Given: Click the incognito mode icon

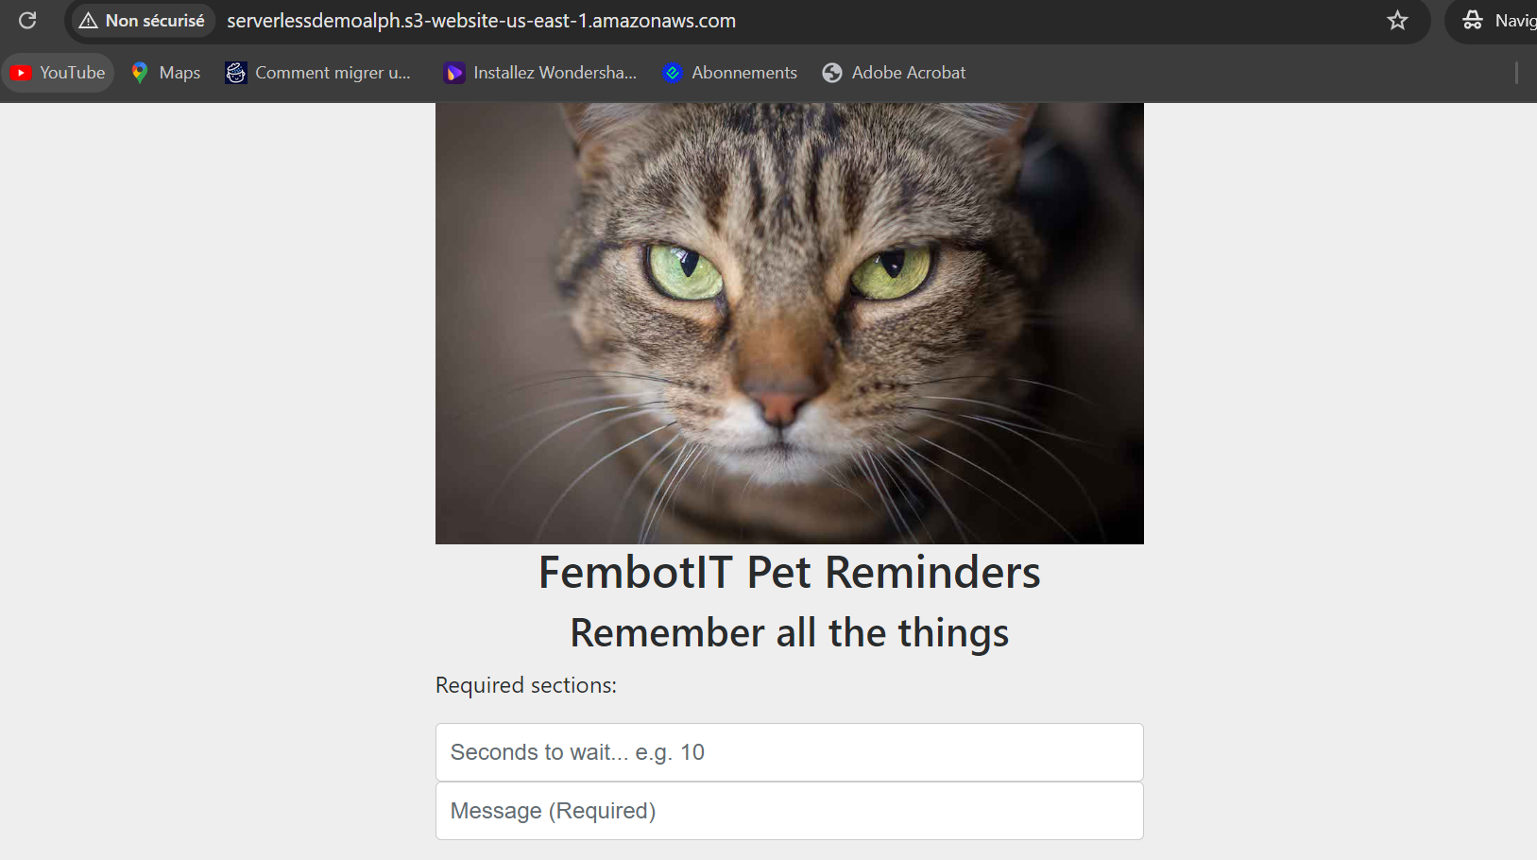Looking at the screenshot, I should [x=1472, y=20].
